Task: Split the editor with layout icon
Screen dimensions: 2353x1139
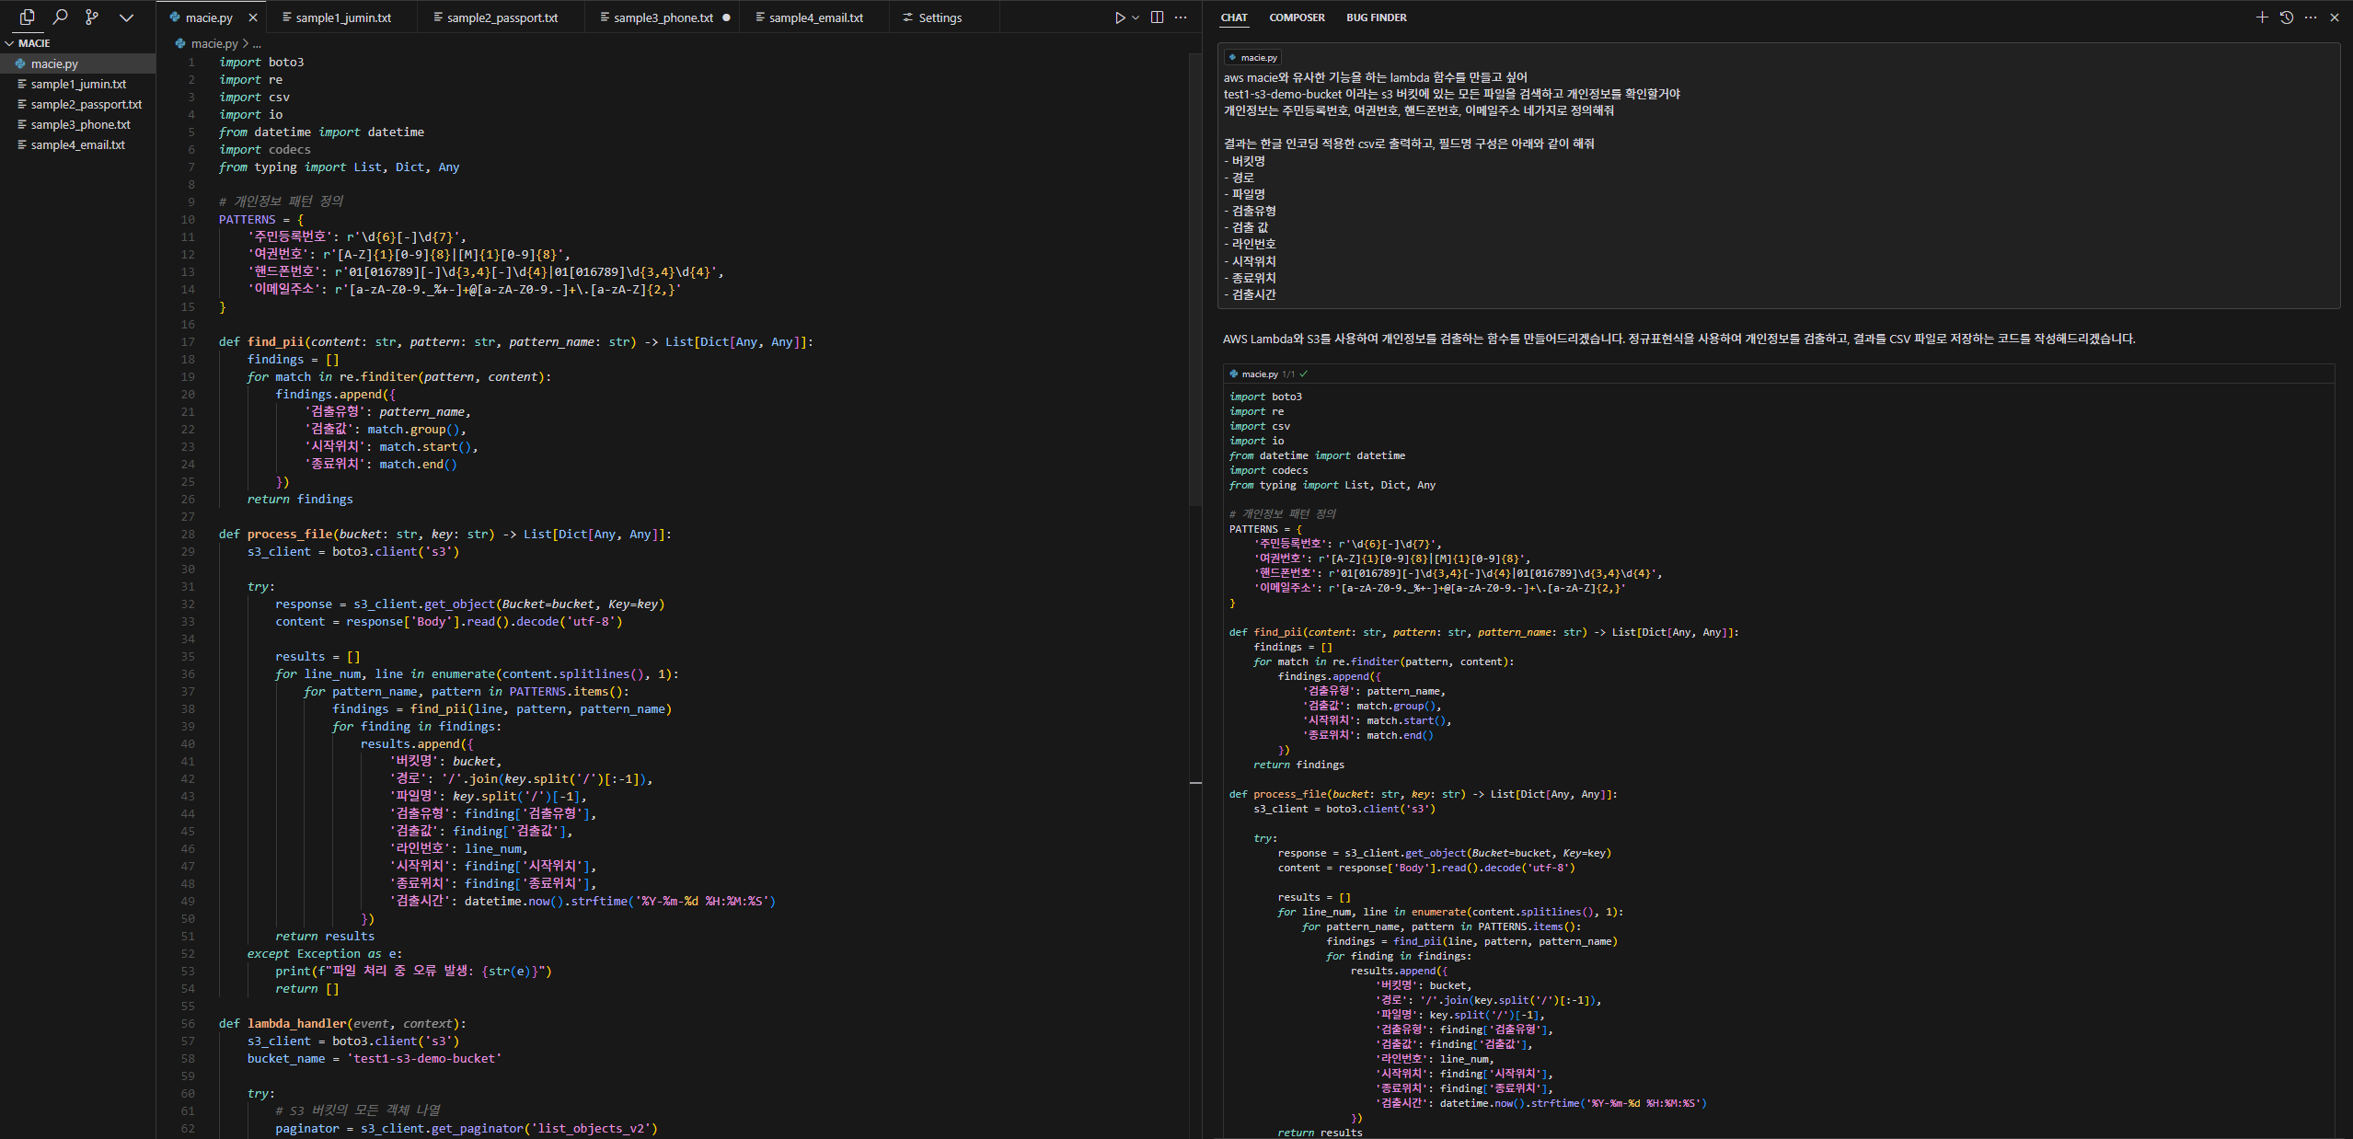Action: click(1157, 17)
